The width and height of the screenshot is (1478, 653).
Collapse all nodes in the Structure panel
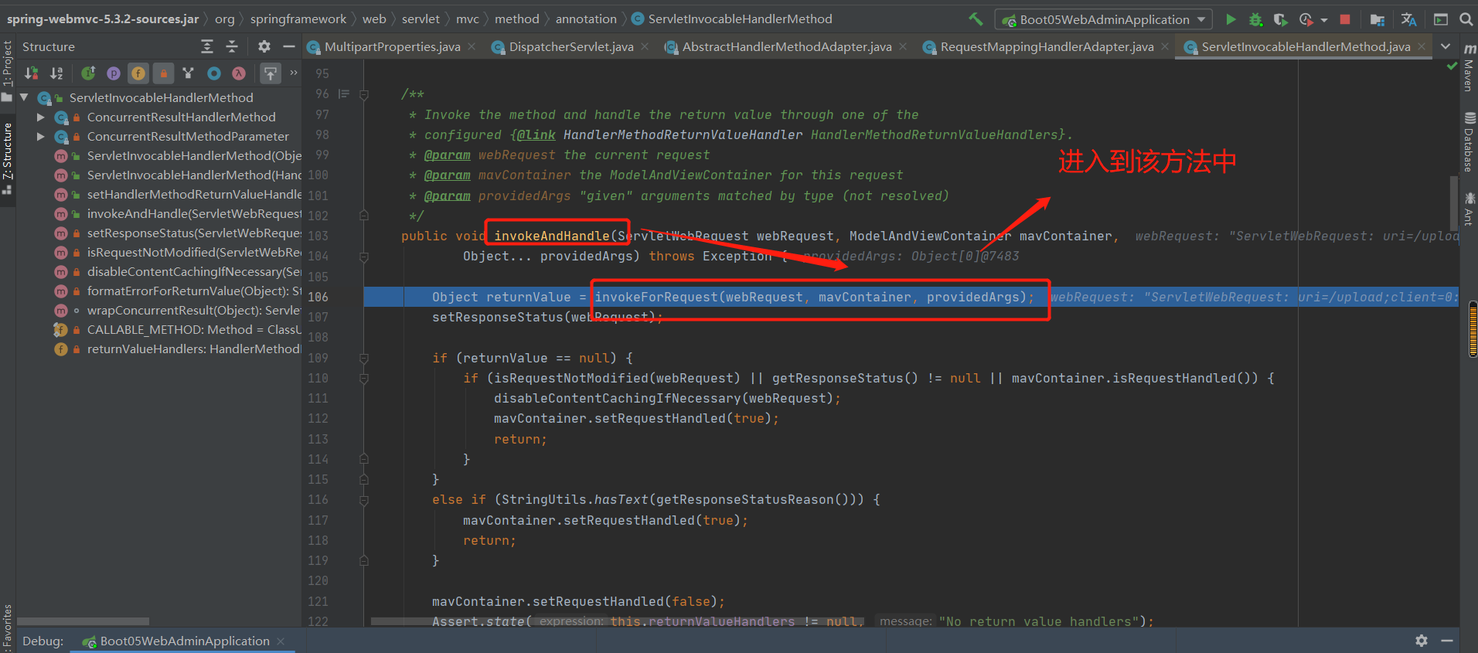point(232,47)
